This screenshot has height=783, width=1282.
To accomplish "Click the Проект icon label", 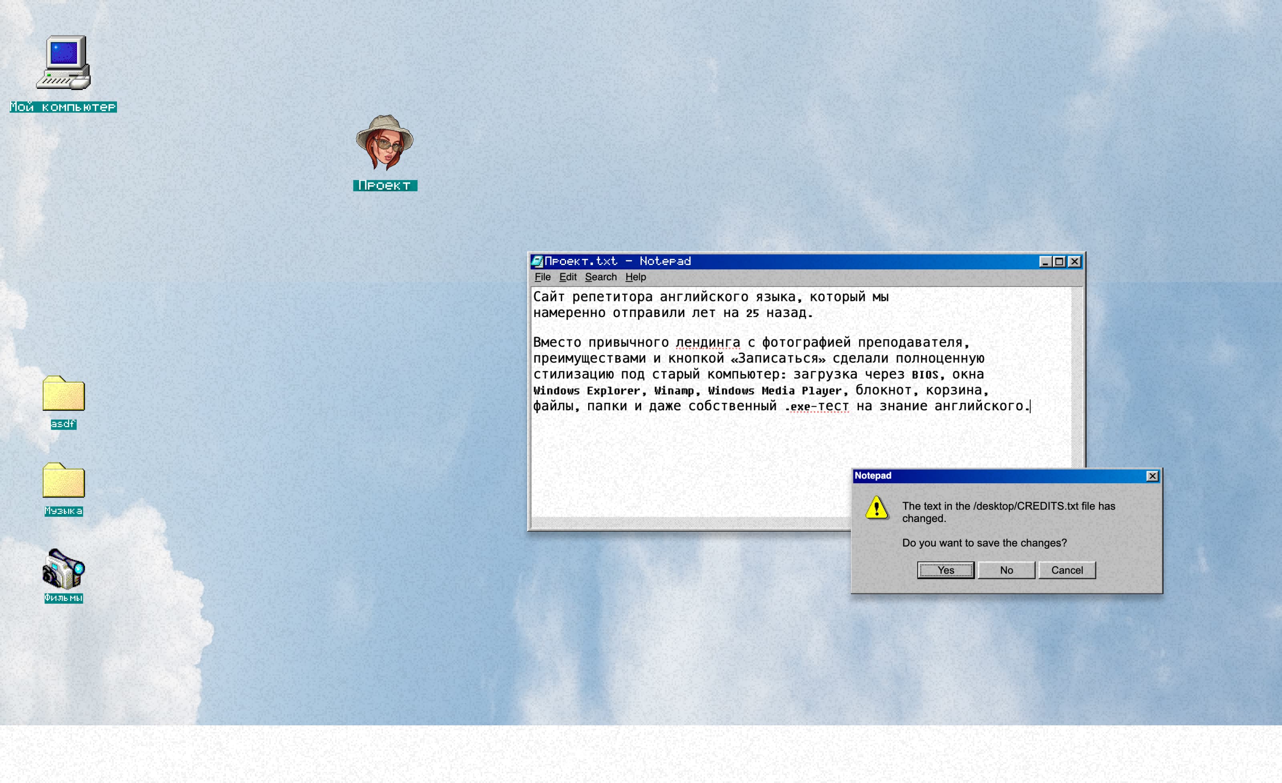I will tap(385, 186).
